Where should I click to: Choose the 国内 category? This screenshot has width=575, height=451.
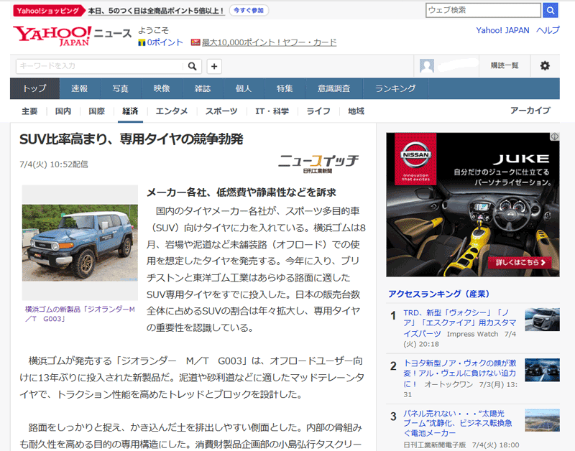click(63, 111)
